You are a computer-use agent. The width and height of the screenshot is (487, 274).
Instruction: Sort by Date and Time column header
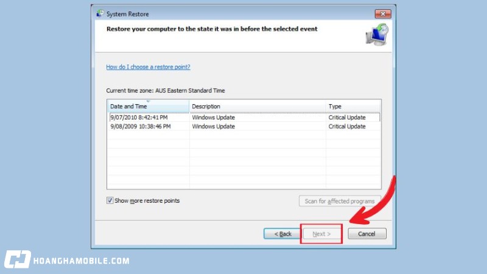coord(148,106)
